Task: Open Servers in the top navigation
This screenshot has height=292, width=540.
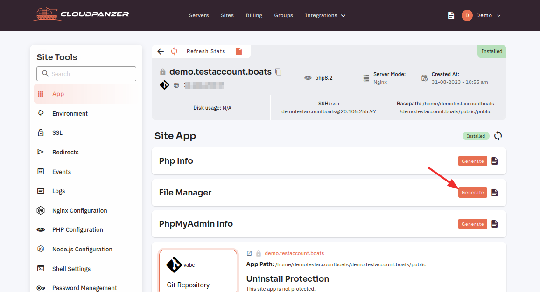Action: [199, 15]
